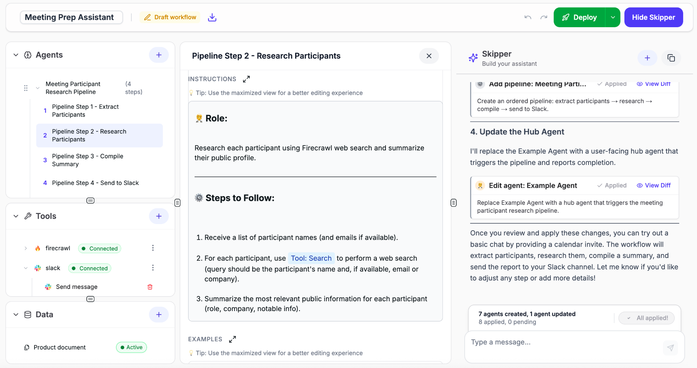Collapse the Agents panel
697x368 pixels.
16,55
